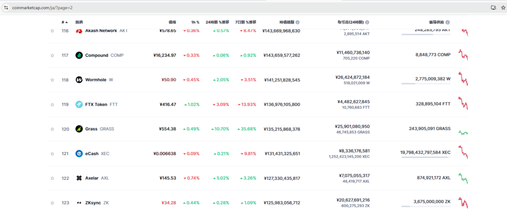Sort by the 7日間 %推移 column header

246,22
